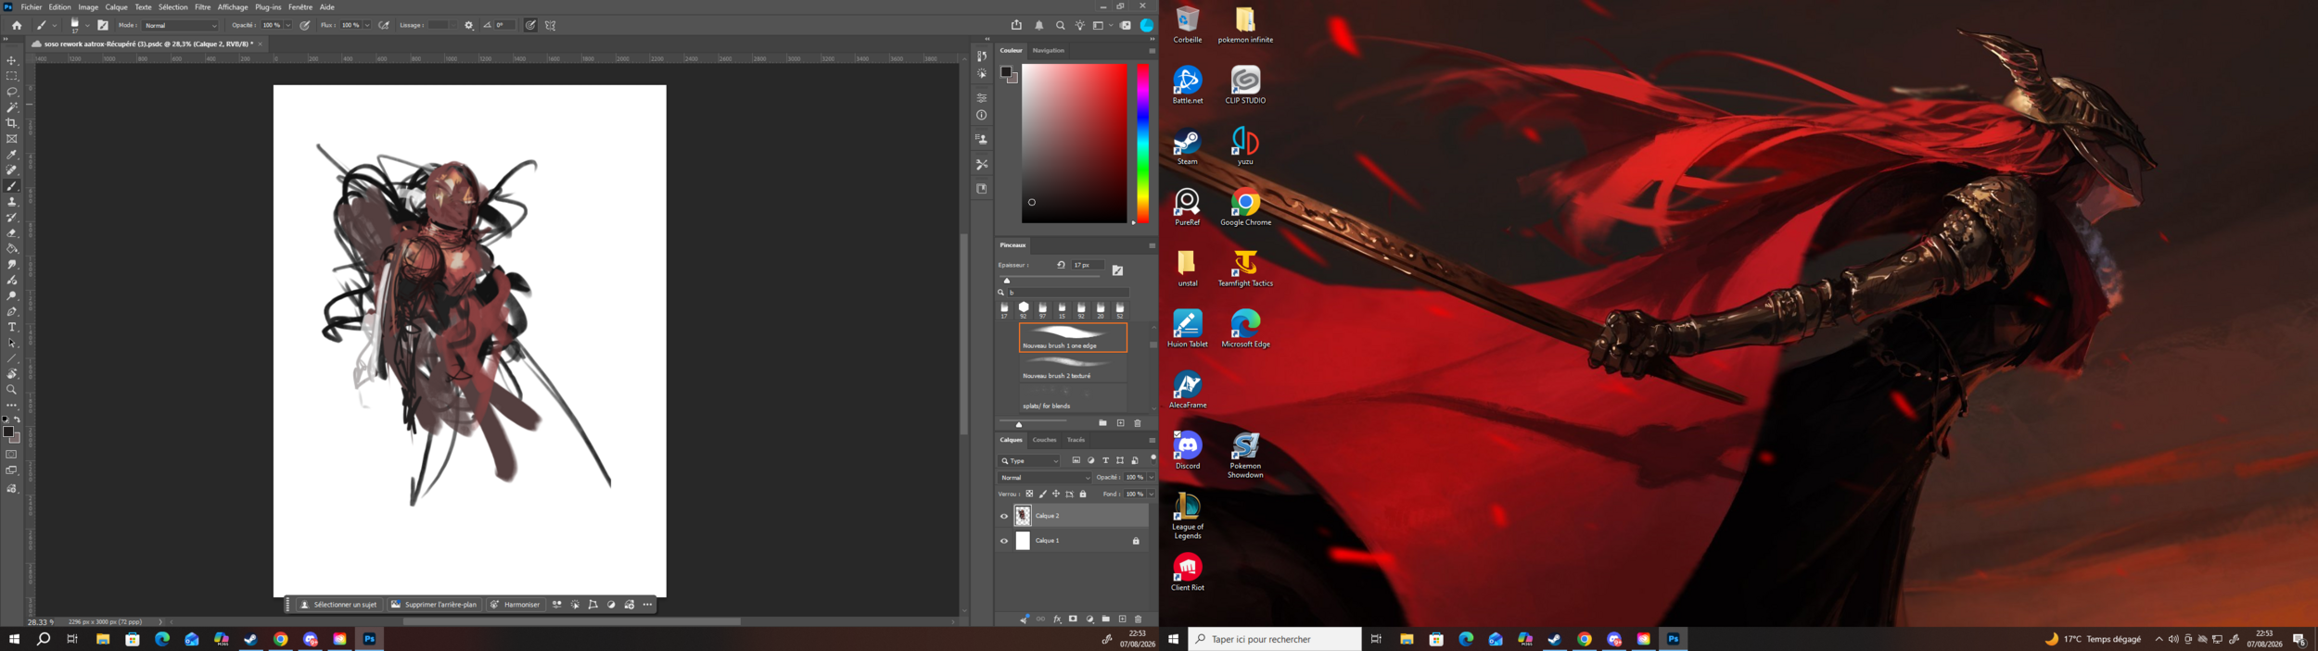Open the Properties info panel icon

982,116
